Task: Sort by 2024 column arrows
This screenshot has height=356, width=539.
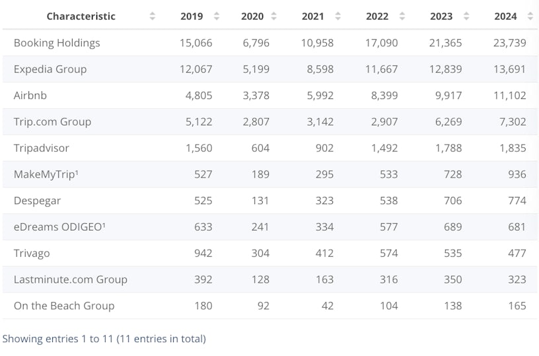Action: [530, 16]
